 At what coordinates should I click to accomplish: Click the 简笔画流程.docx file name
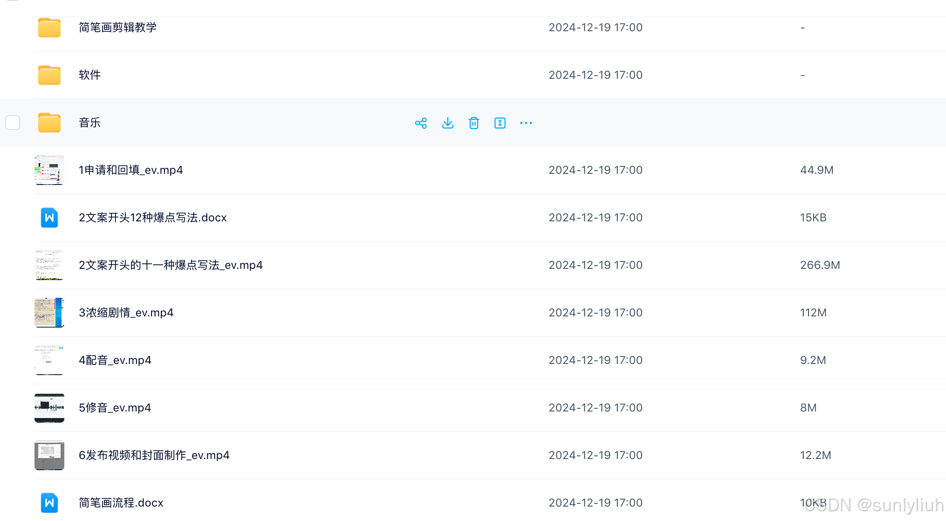[x=121, y=503]
